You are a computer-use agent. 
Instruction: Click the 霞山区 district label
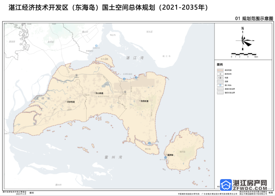point(85,32)
